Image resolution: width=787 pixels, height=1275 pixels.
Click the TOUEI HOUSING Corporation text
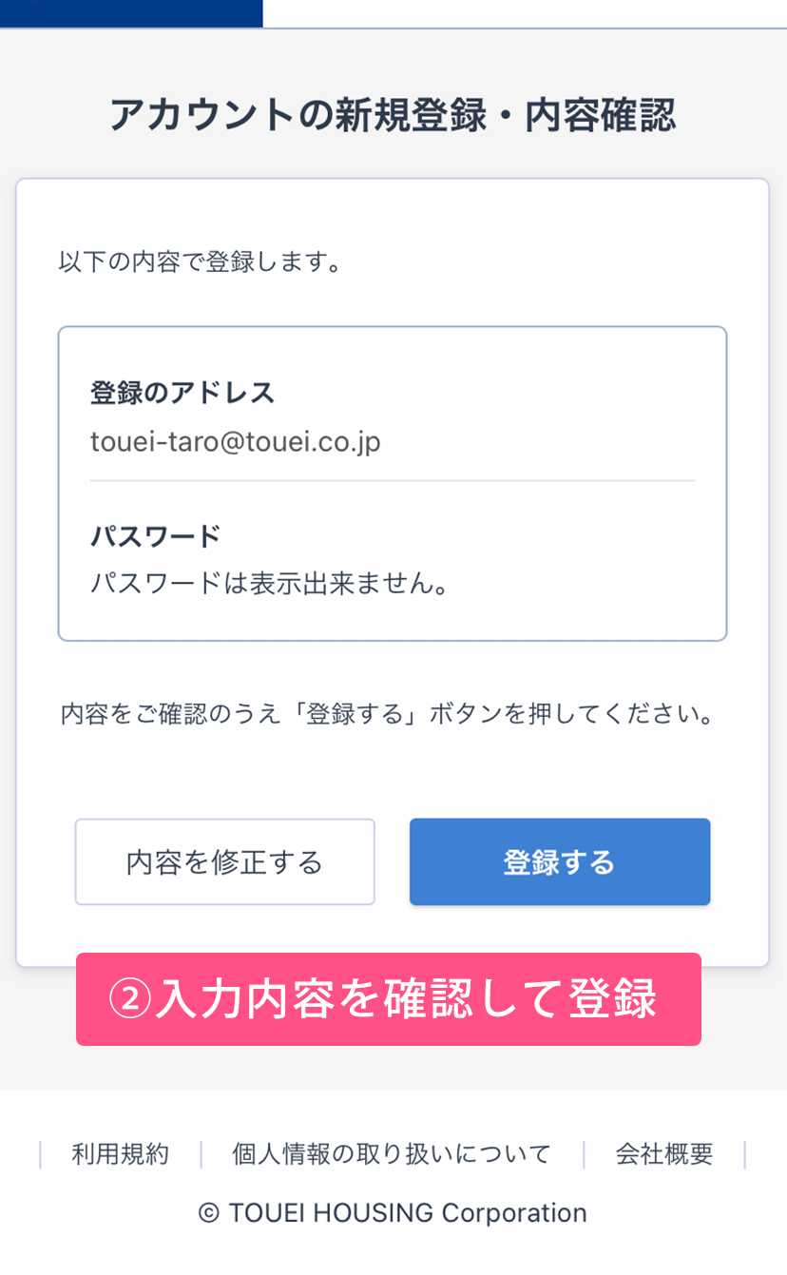point(407,1213)
